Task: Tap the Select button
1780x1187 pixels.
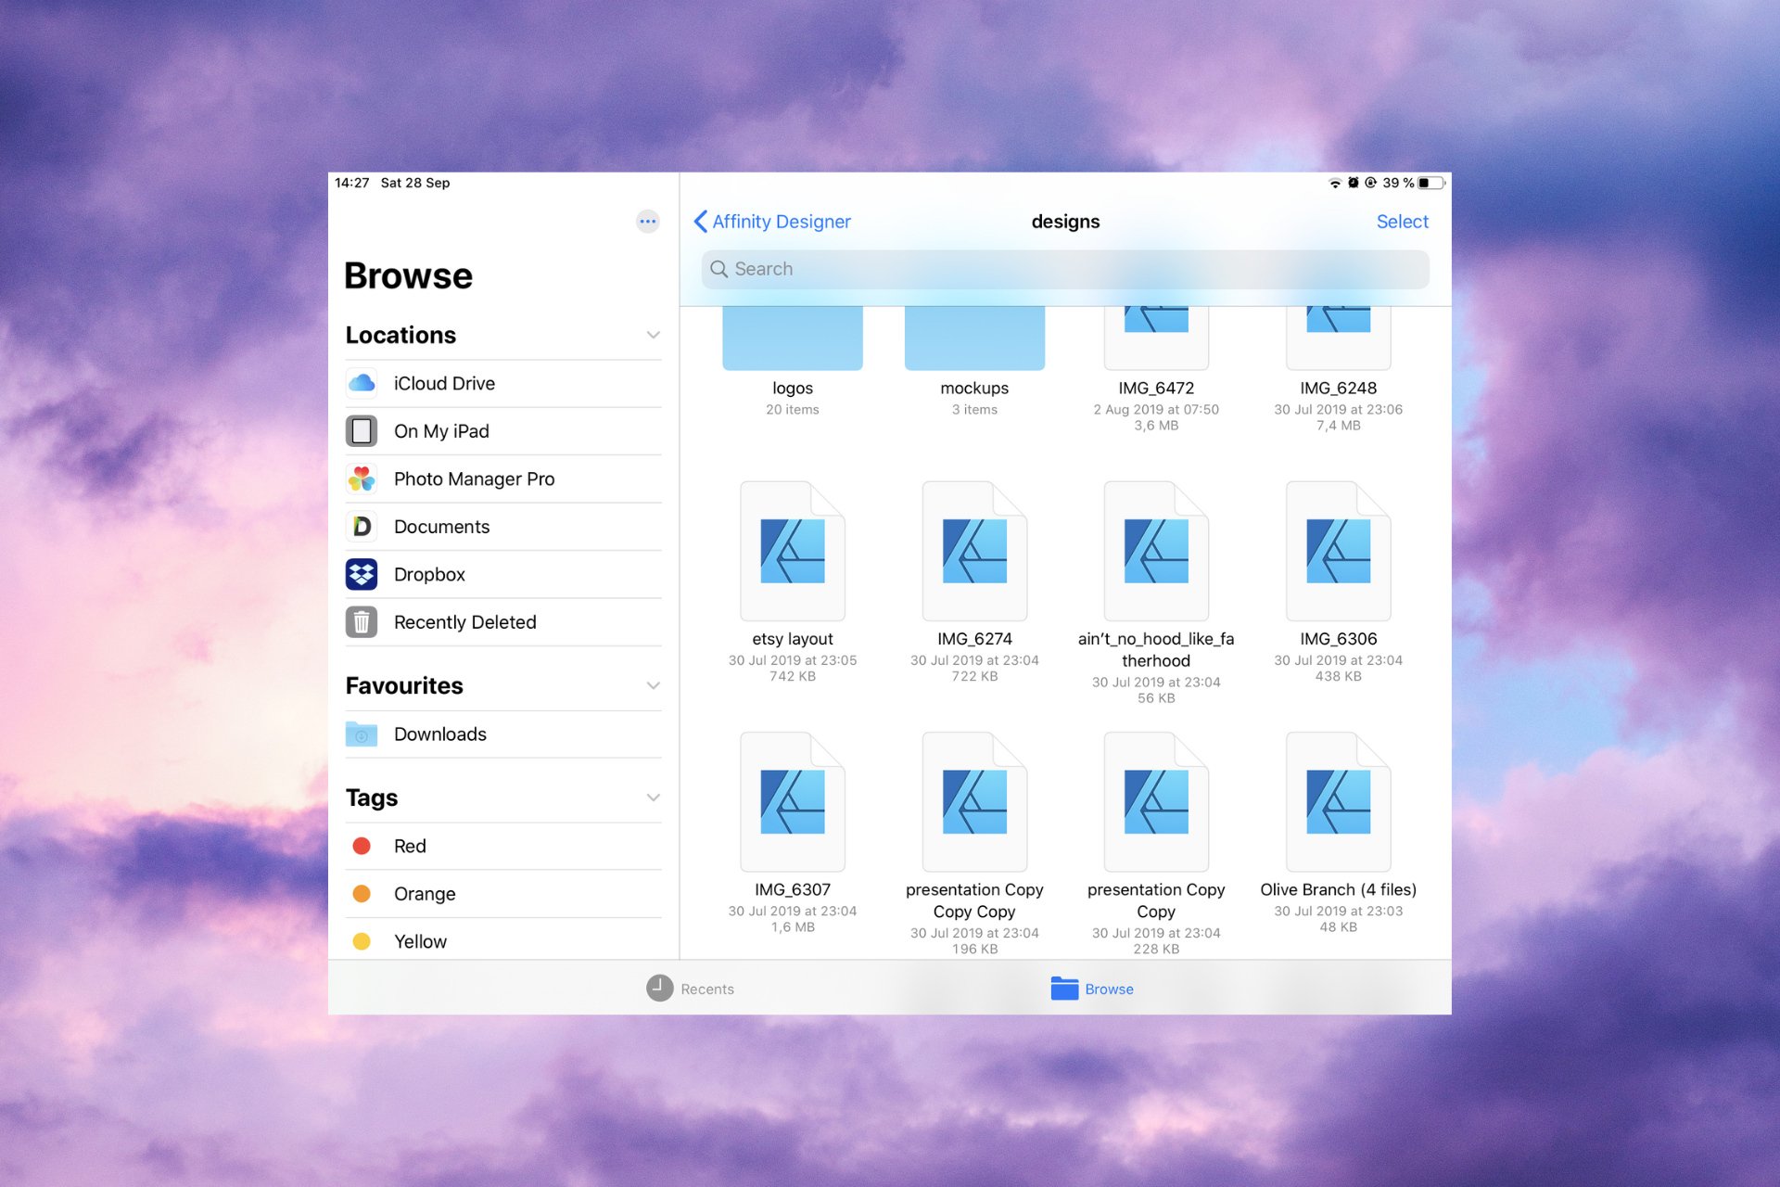Action: point(1402,222)
